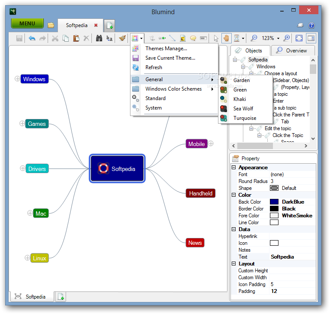This screenshot has height=314, width=330.
Task: Choose Save Current Theme... menu item
Action: pos(174,58)
